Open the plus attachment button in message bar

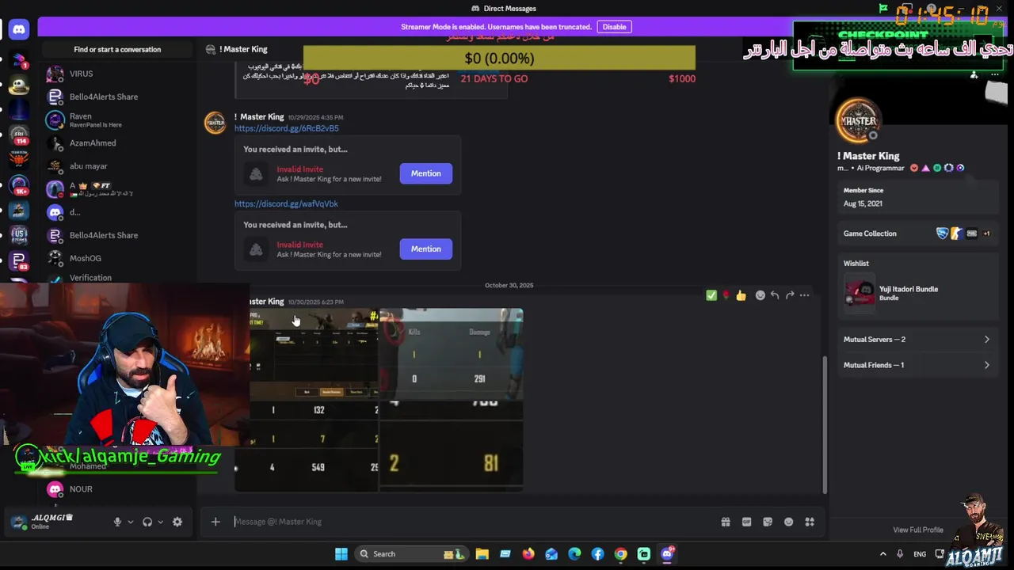click(x=215, y=522)
